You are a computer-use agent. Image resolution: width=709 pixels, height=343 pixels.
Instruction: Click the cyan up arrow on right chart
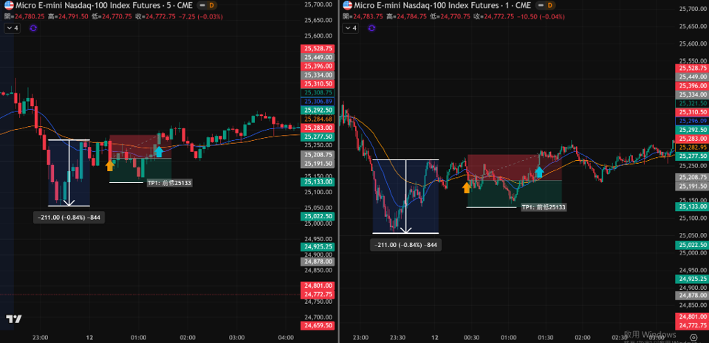coord(539,172)
